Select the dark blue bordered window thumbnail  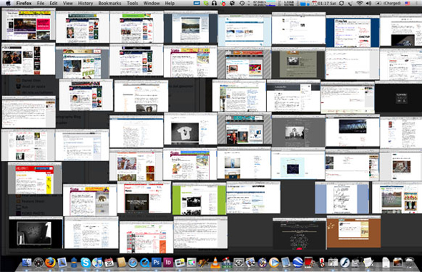click(353, 31)
